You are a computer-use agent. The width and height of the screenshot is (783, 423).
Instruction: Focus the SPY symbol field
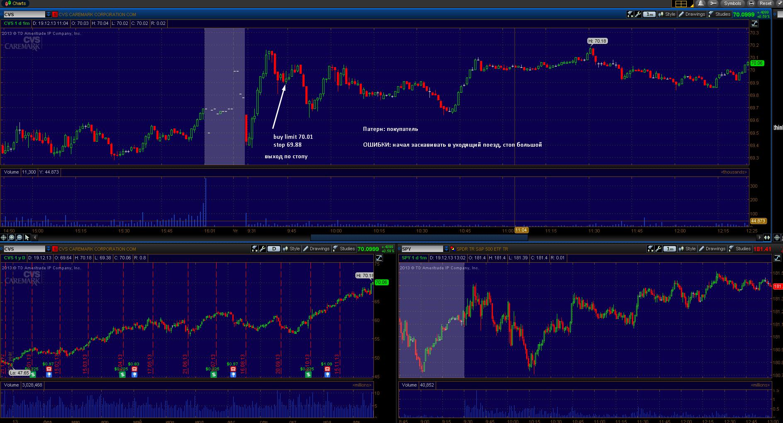pos(422,249)
